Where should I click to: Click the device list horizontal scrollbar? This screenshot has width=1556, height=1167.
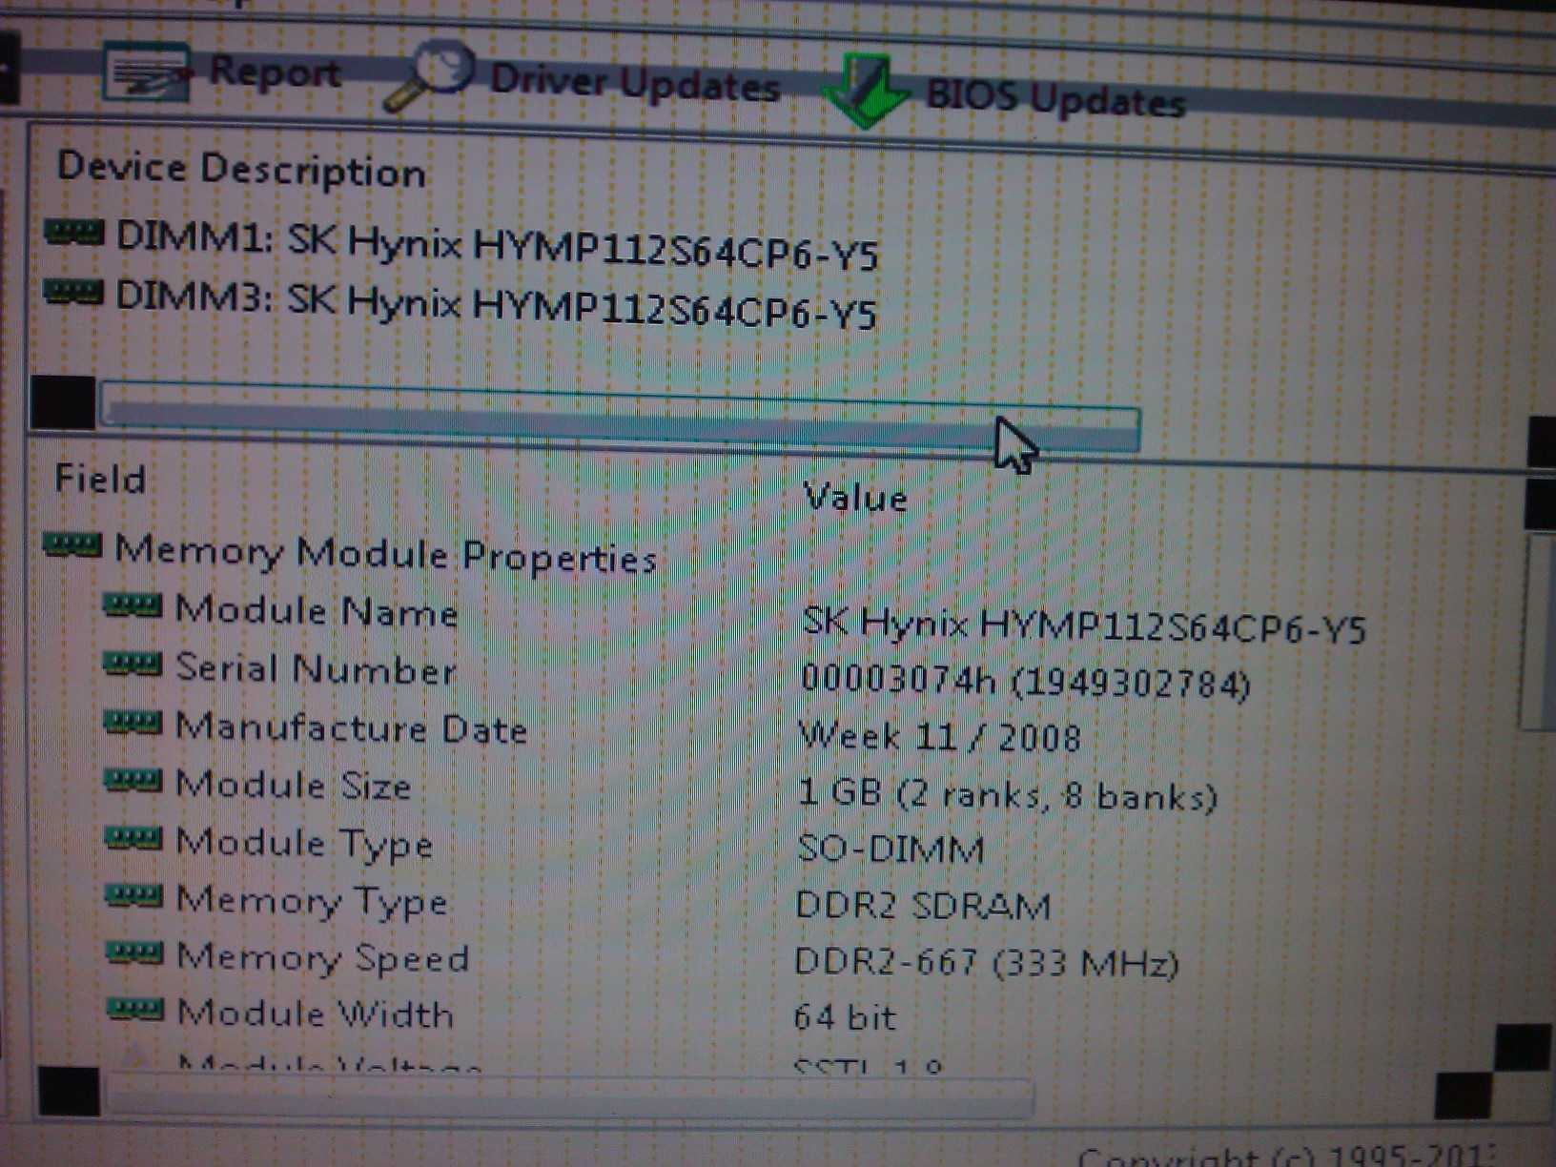coord(620,416)
